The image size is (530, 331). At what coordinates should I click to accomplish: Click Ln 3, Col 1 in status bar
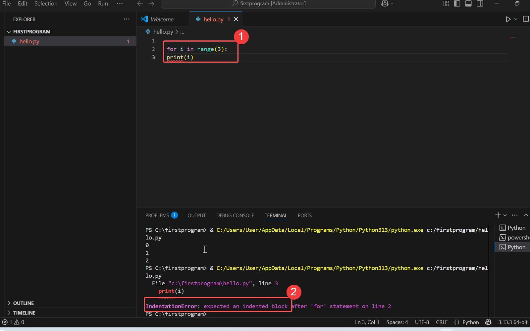point(367,322)
